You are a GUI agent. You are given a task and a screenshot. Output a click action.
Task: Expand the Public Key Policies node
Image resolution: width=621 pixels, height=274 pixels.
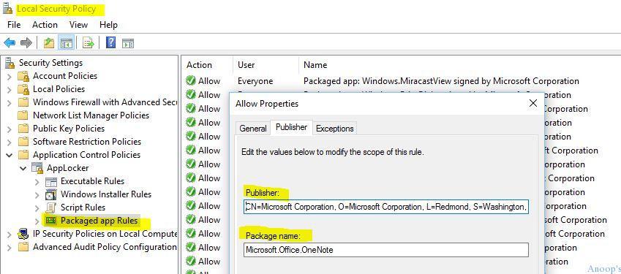pos(10,129)
